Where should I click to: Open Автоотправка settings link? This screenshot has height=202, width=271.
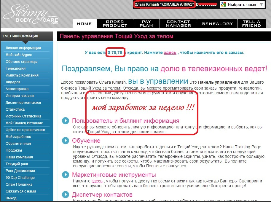click(17, 89)
